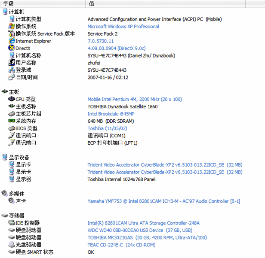
Task: Select the 系统内存 field label
Action: [26, 121]
